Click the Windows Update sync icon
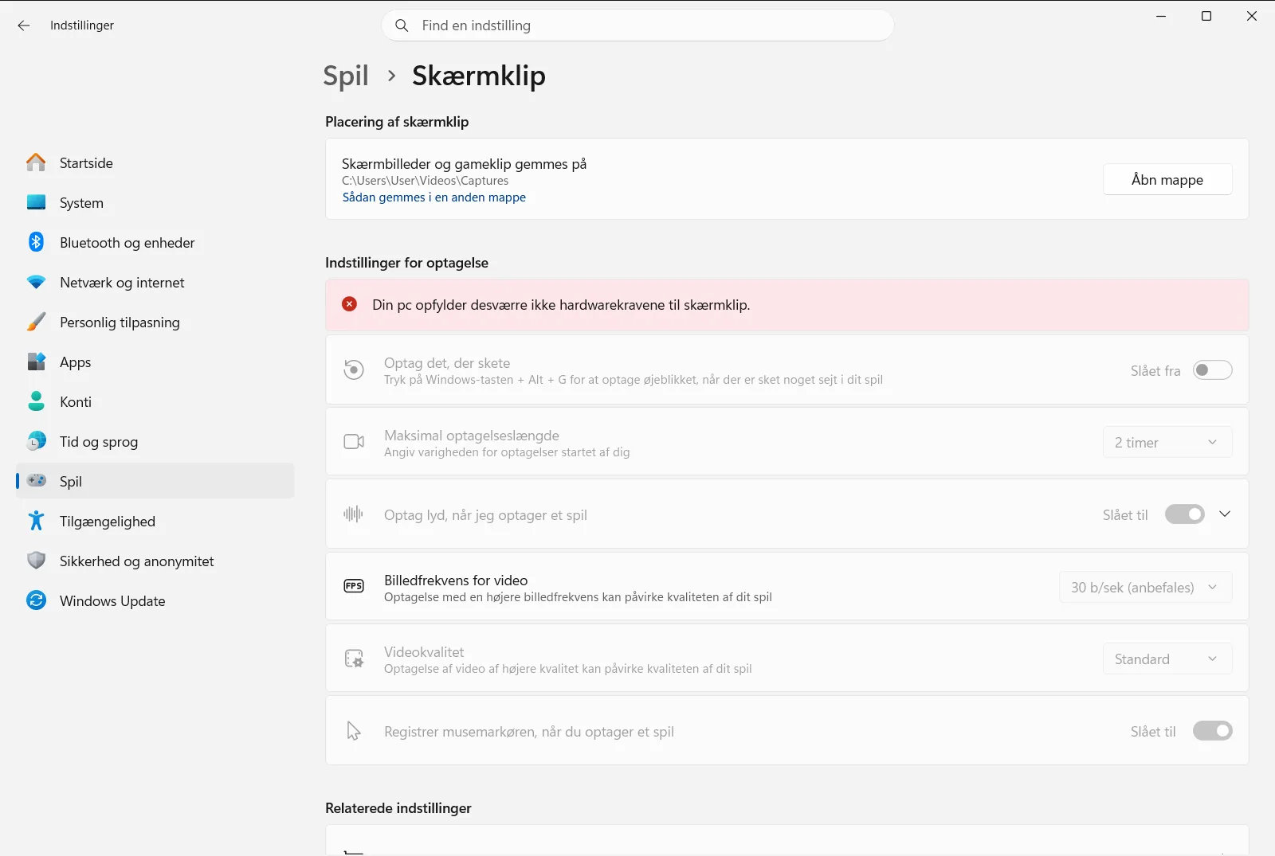 click(x=36, y=600)
